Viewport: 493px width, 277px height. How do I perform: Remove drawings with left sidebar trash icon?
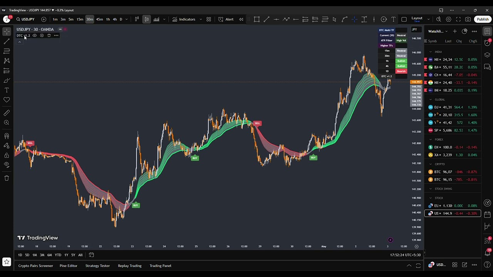coord(7,178)
